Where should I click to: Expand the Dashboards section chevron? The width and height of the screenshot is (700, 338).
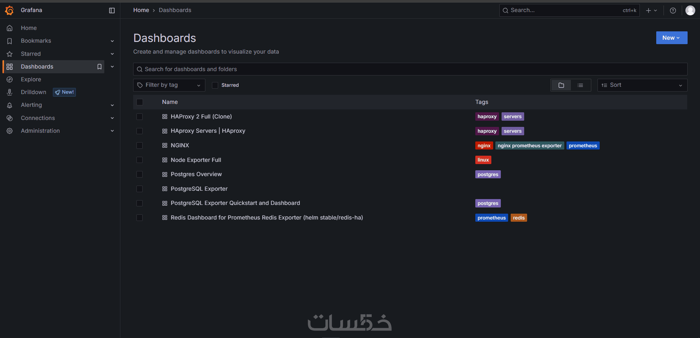tap(112, 67)
